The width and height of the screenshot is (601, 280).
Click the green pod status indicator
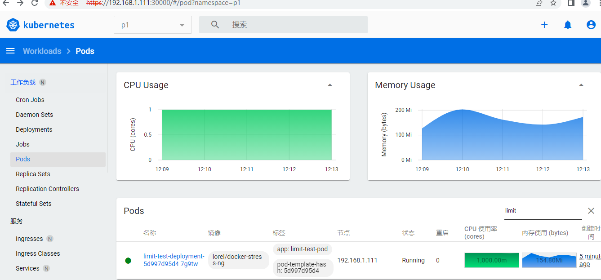[128, 261]
